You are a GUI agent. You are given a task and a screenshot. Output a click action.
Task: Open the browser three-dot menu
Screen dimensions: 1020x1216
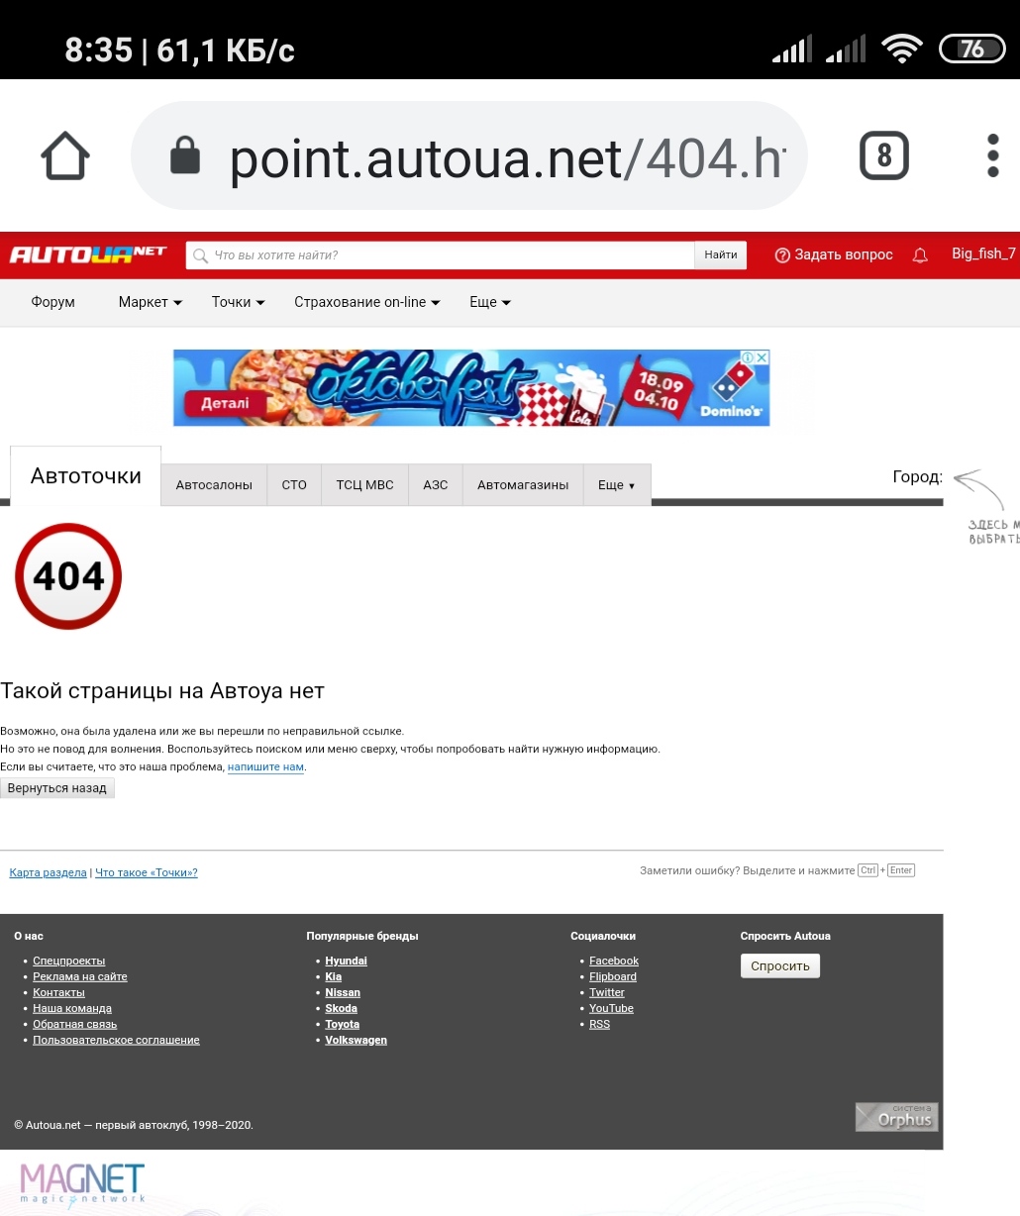click(992, 156)
